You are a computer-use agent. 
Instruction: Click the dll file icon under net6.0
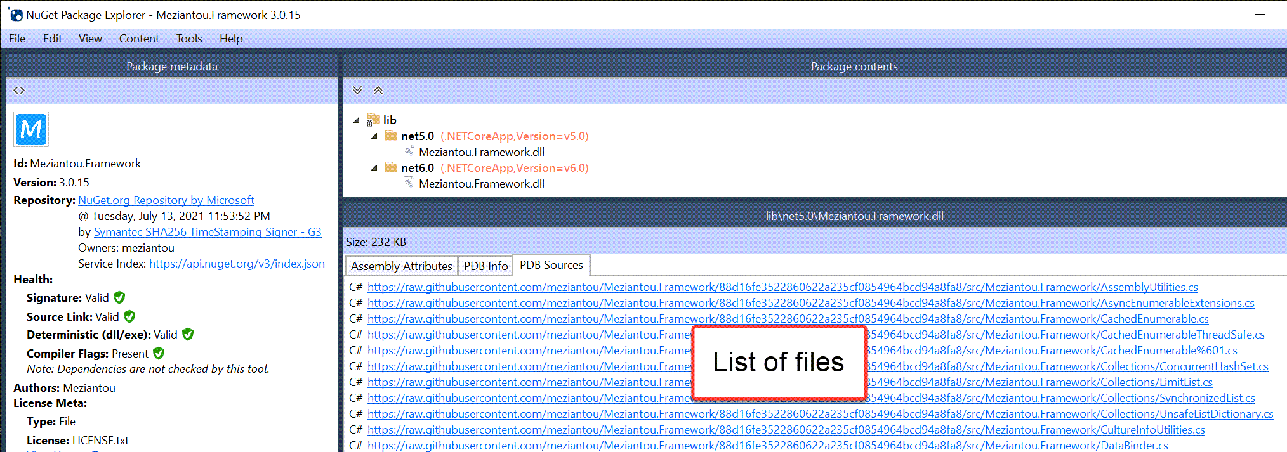(409, 183)
